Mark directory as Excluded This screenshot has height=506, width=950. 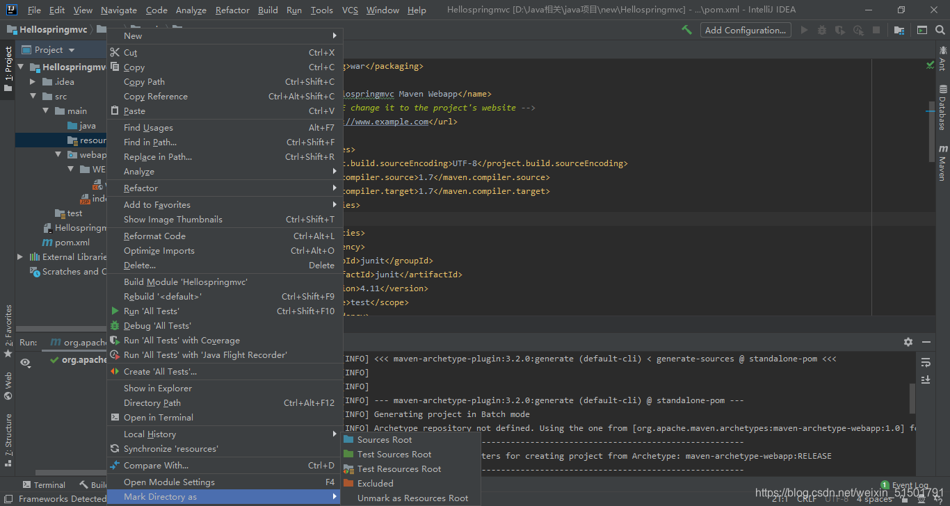pyautogui.click(x=410, y=483)
